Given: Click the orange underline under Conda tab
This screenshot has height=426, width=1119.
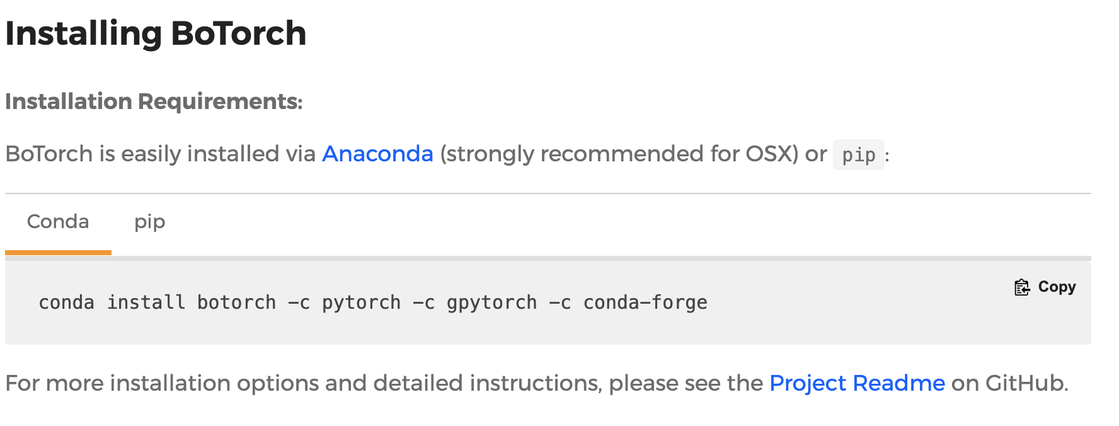Looking at the screenshot, I should [58, 253].
